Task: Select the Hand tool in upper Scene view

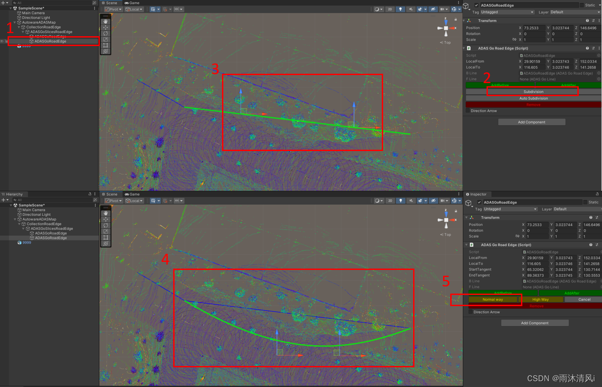Action: click(x=106, y=21)
